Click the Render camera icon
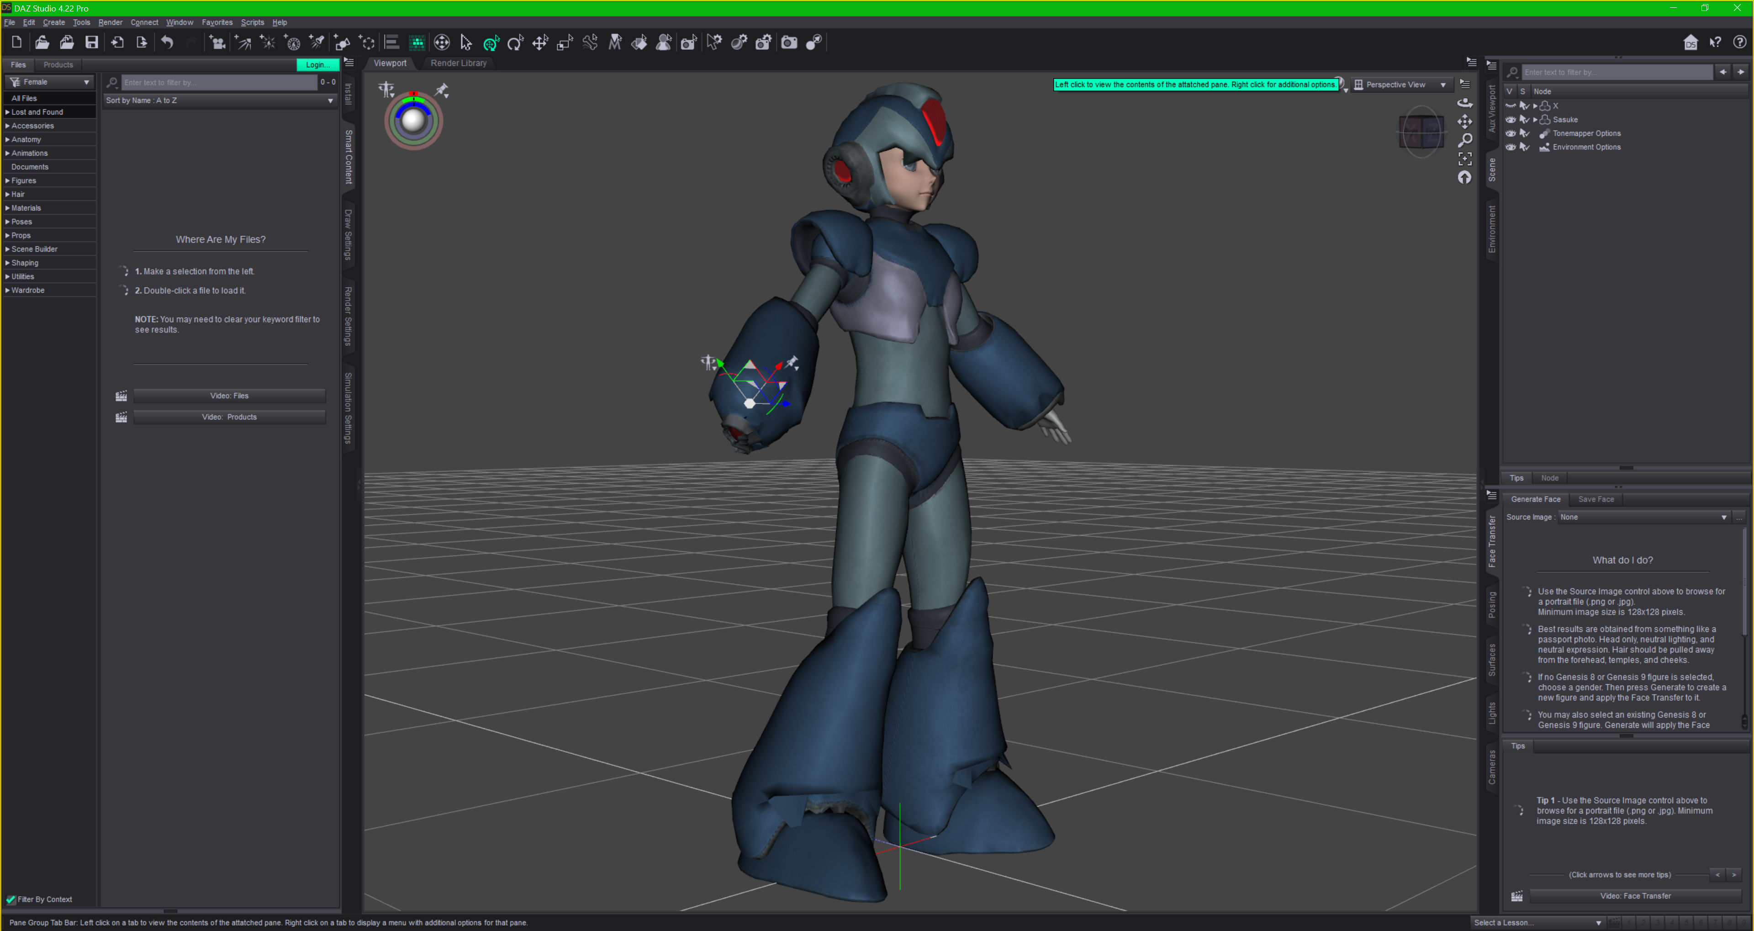 [x=788, y=43]
